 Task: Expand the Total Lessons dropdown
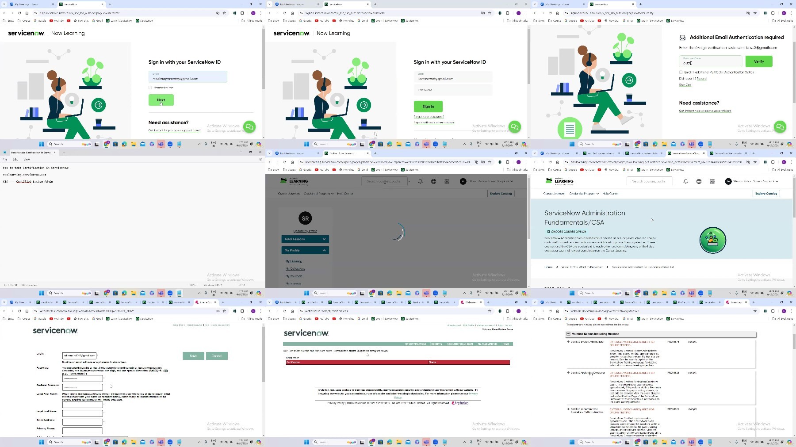coord(305,239)
